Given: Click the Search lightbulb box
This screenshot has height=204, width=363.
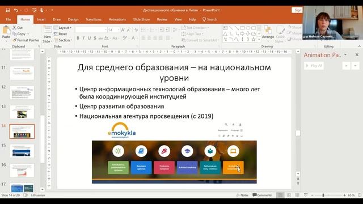Looking at the screenshot, I should pos(210,19).
